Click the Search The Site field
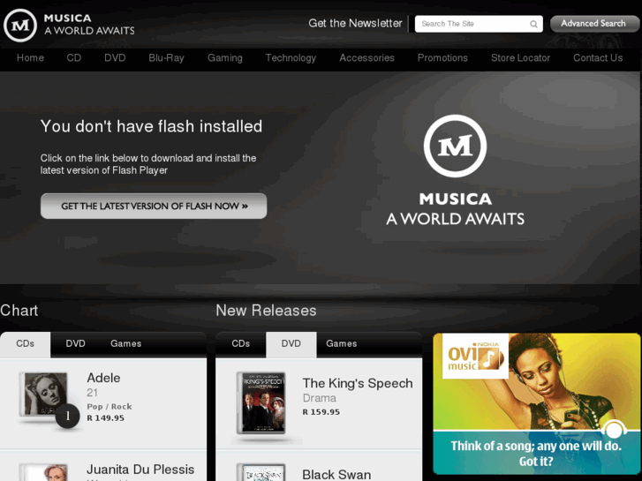 pos(479,24)
